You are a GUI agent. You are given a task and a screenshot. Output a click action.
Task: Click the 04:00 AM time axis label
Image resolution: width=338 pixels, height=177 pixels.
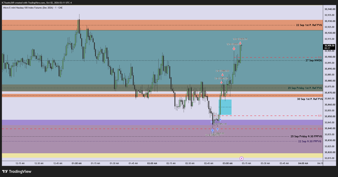click(x=303, y=163)
